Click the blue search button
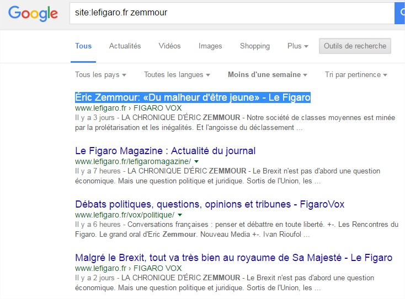The height and width of the screenshot is (299, 405). tap(400, 13)
